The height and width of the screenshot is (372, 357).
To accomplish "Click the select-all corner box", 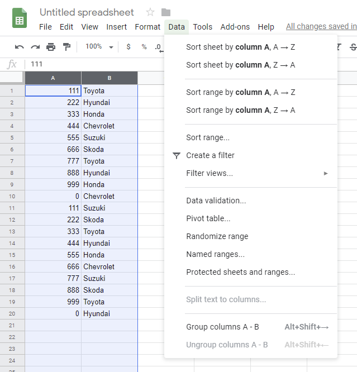I will click(x=12, y=78).
